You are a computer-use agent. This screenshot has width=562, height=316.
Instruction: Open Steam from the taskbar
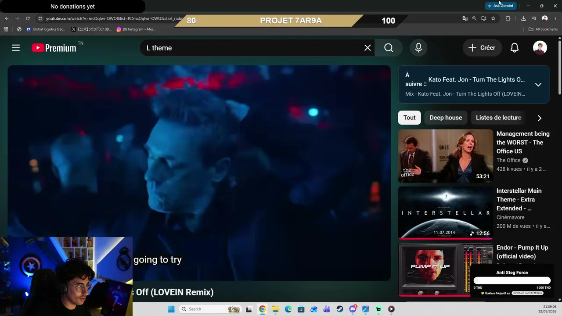tap(340, 309)
